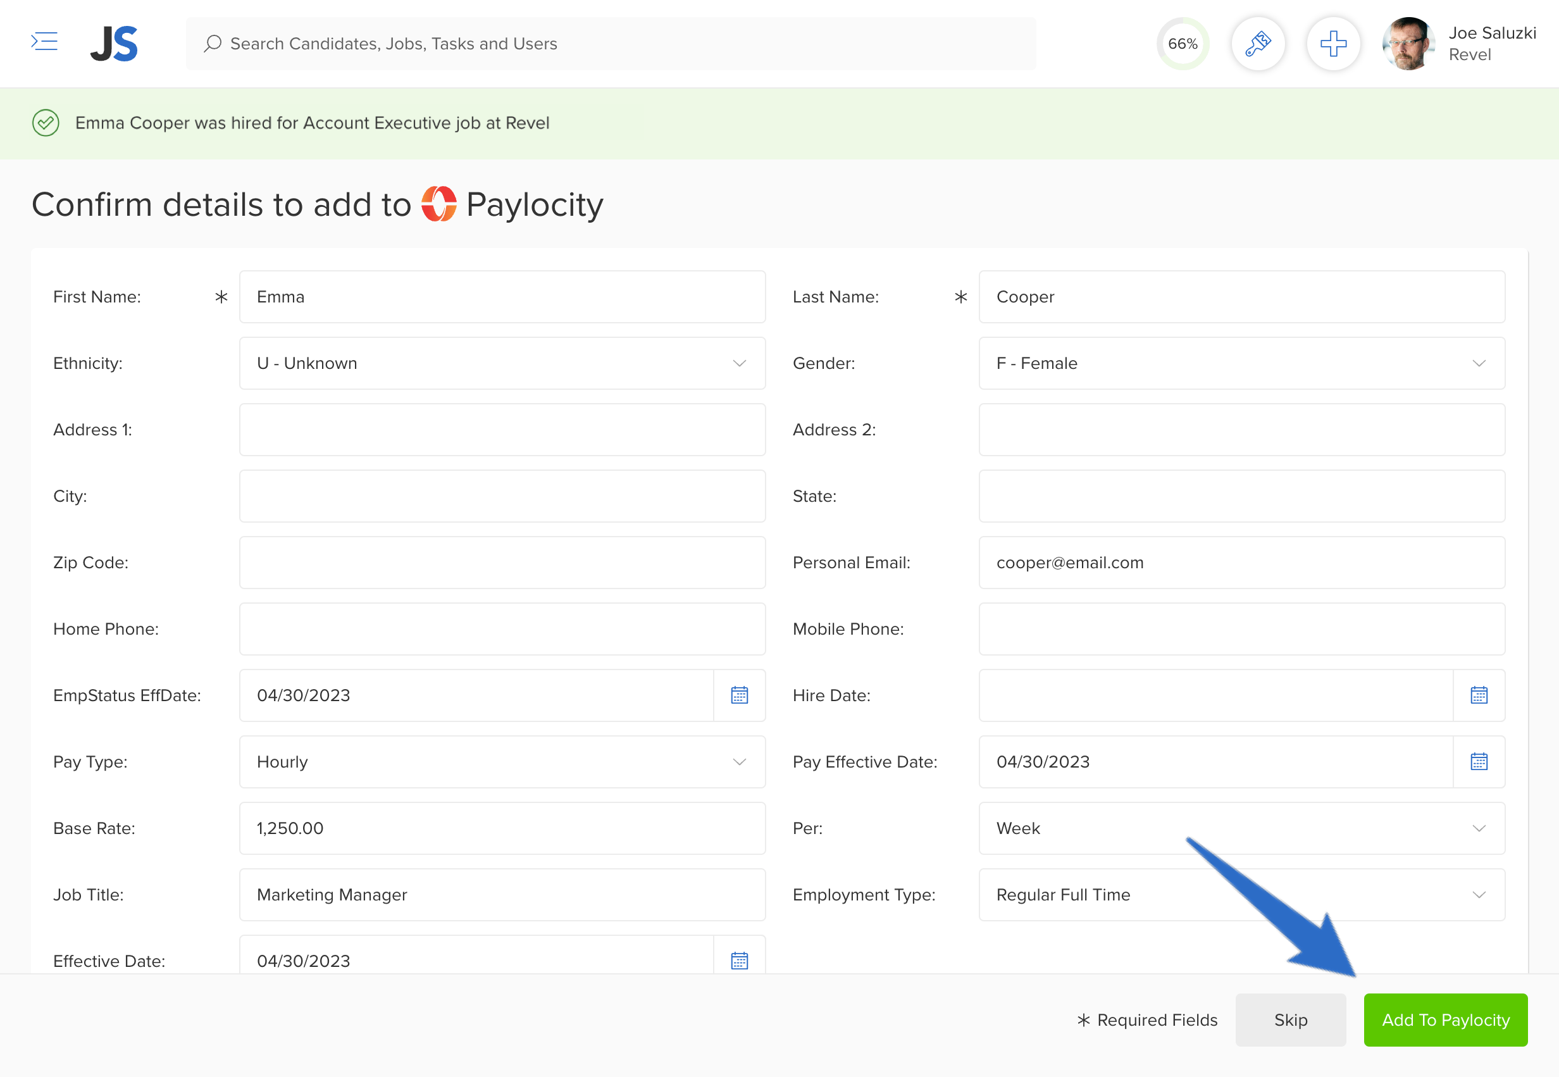1559x1077 pixels.
Task: Open calendar picker for Hire Date
Action: (x=1479, y=695)
